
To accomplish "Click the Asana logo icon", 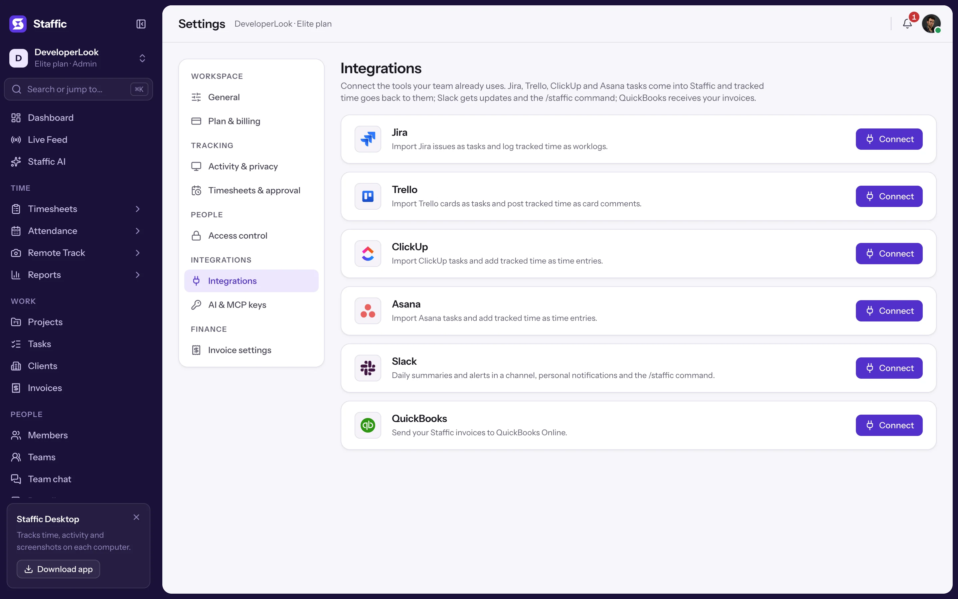I will coord(368,310).
